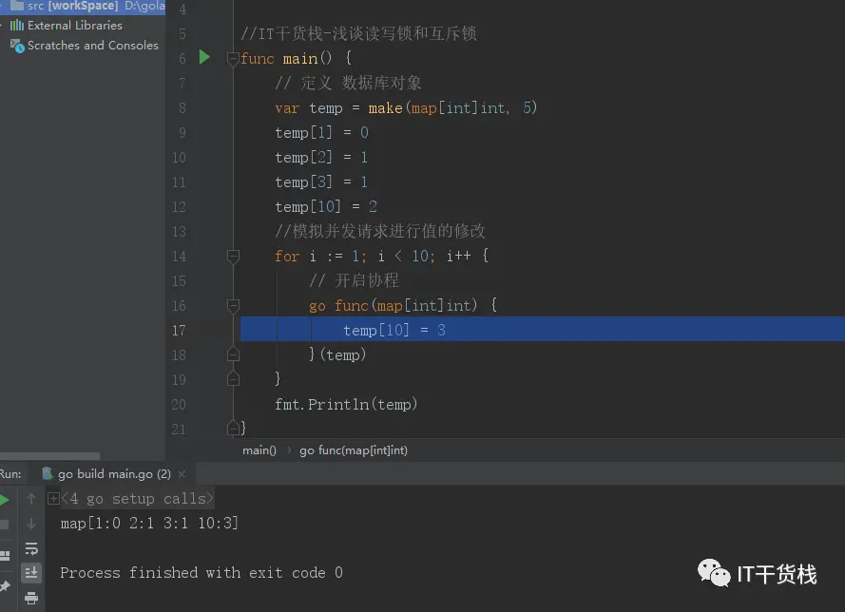
Task: Click the '// 开启协程' comment
Action: [354, 280]
